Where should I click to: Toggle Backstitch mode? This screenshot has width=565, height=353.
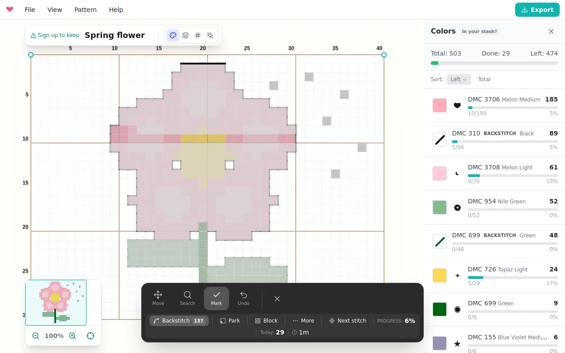tap(179, 321)
